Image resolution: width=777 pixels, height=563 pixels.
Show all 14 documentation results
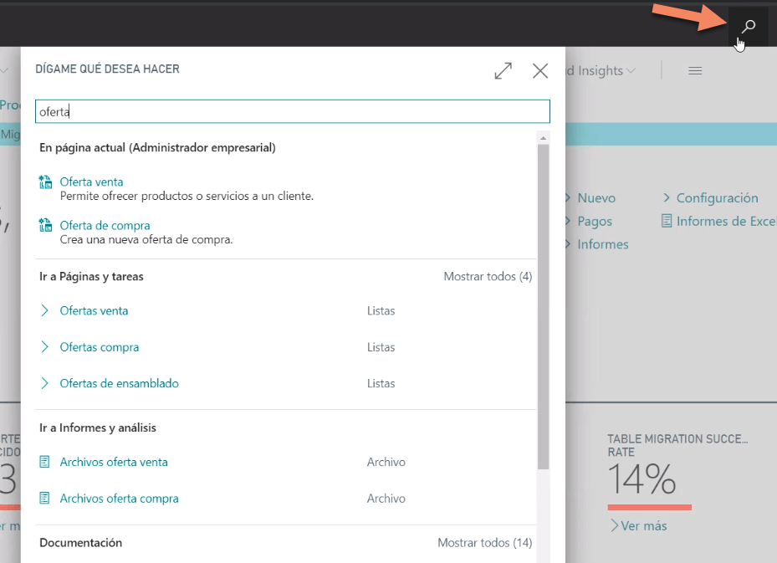[484, 543]
